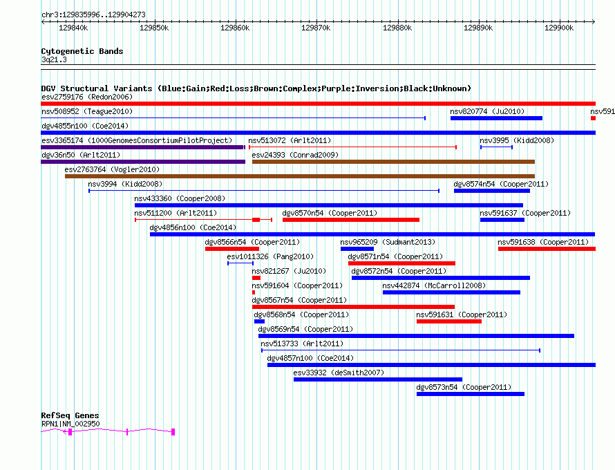Open dgv8569n54 (Cooper2011) label
615x470 pixels.
pyautogui.click(x=305, y=329)
